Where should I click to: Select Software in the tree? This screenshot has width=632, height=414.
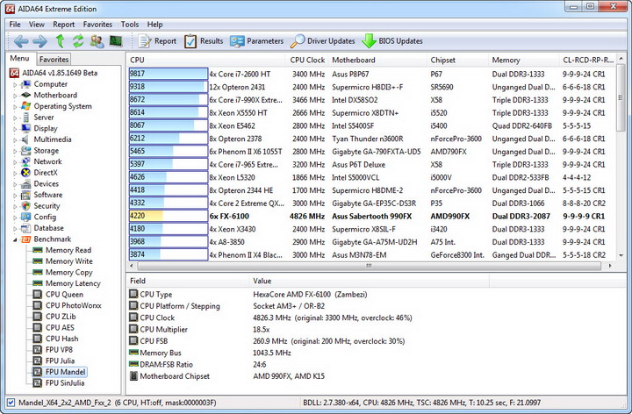(48, 195)
